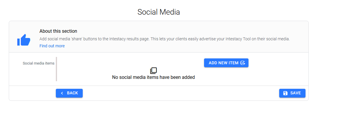This screenshot has height=118, width=340.
Task: Click the word BACK on the button
Action: click(x=73, y=93)
